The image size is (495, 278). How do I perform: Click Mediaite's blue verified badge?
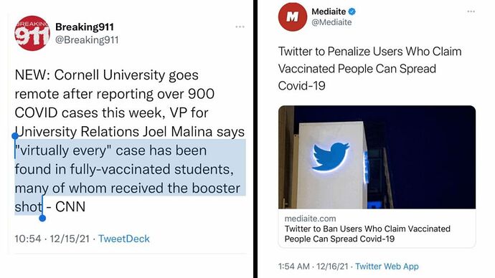point(352,11)
